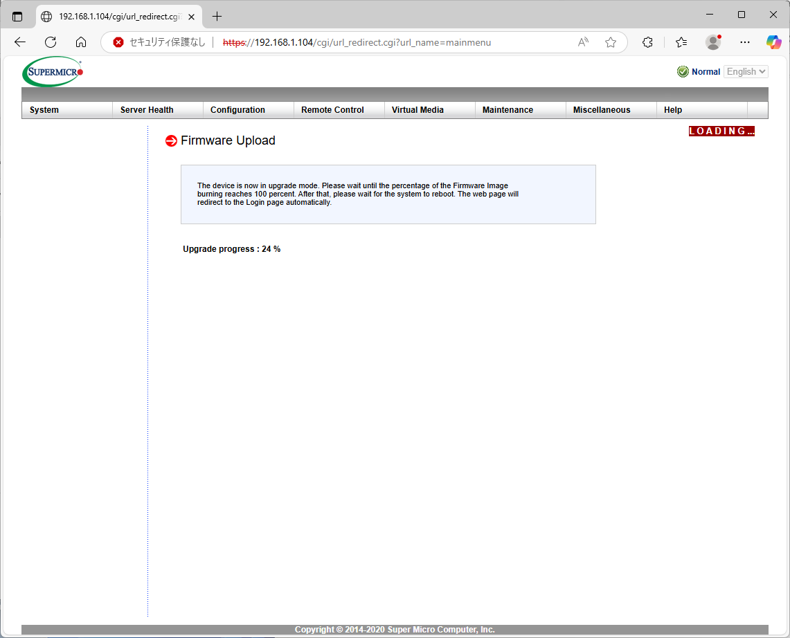Screen dimensions: 790x638
Task: Go to browser home page icon
Action: [x=81, y=42]
